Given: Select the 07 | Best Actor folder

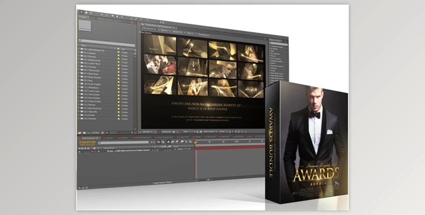Looking at the screenshot, I should (91, 74).
